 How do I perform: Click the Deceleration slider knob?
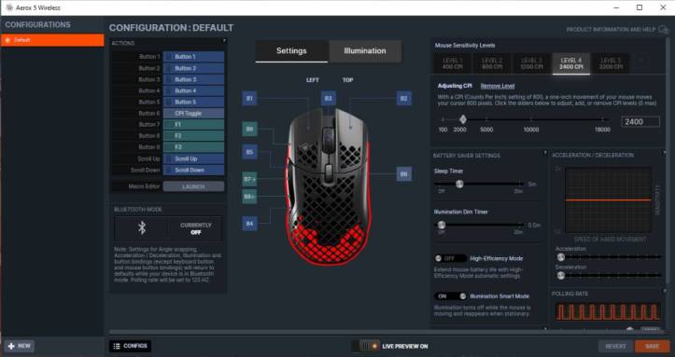(560, 275)
